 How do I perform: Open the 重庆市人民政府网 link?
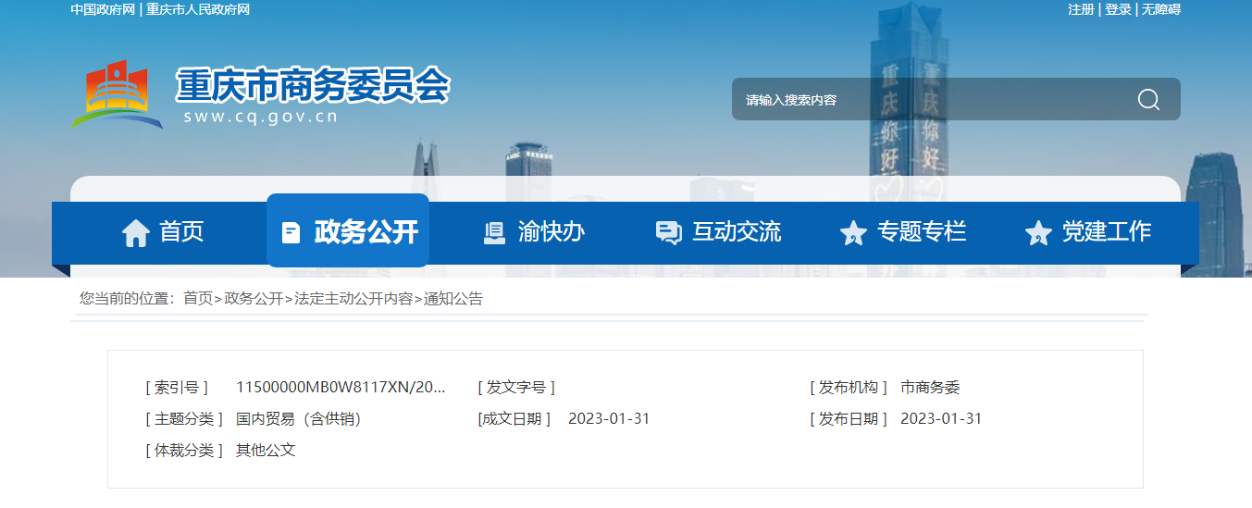click(198, 9)
